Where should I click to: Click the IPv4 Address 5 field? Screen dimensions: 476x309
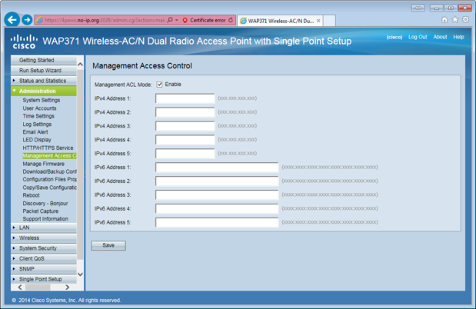[x=185, y=154]
